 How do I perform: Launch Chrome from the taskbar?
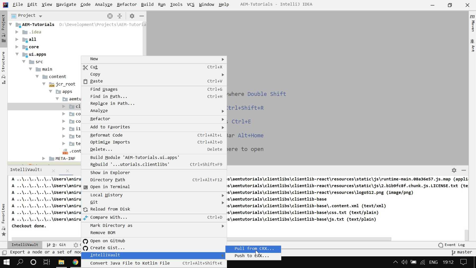point(75,262)
